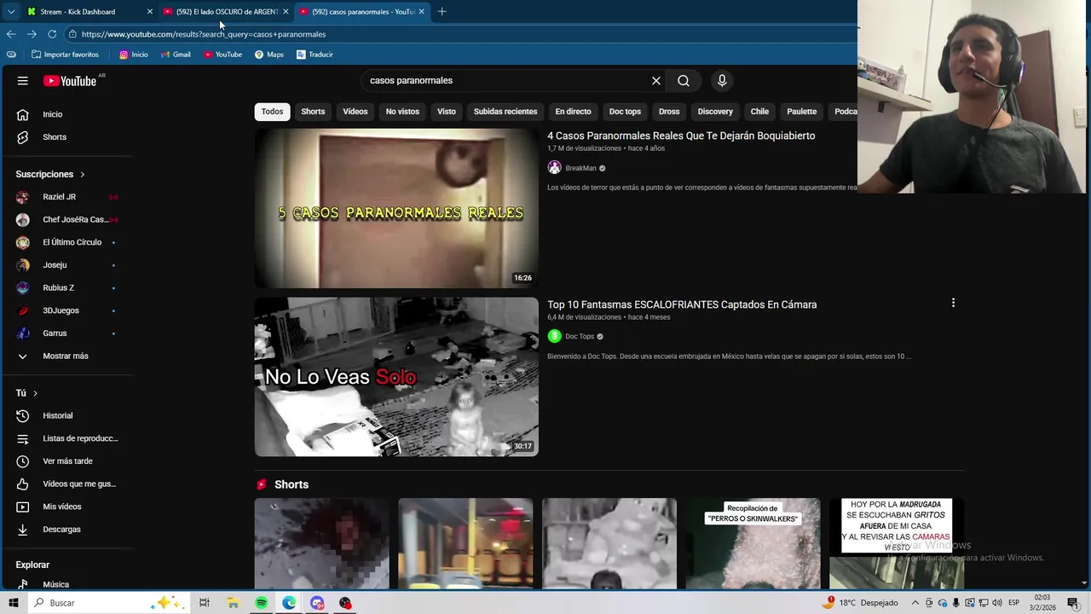Image resolution: width=1091 pixels, height=614 pixels.
Task: Open File Explorer from the taskbar
Action: pyautogui.click(x=233, y=603)
